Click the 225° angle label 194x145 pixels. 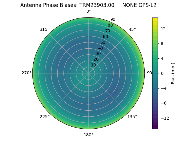click(x=45, y=117)
